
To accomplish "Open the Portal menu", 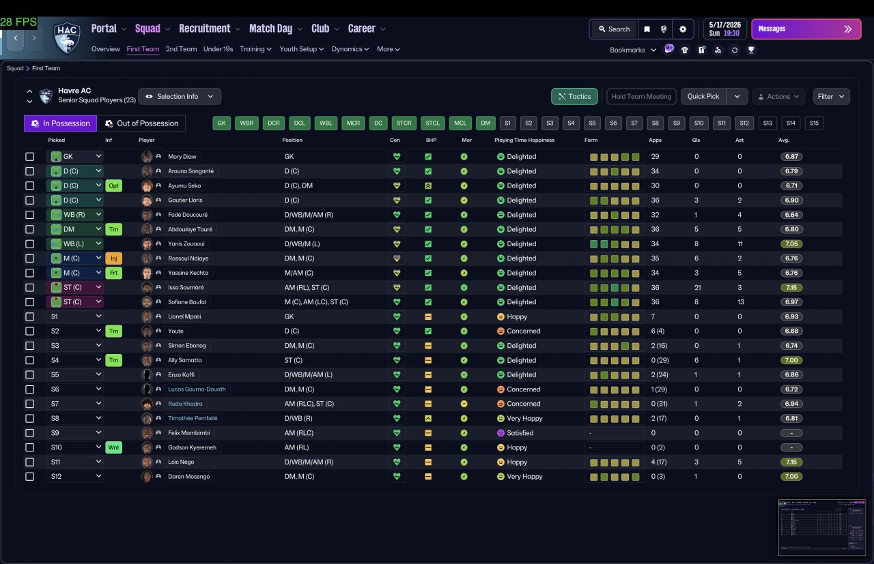I will (109, 29).
